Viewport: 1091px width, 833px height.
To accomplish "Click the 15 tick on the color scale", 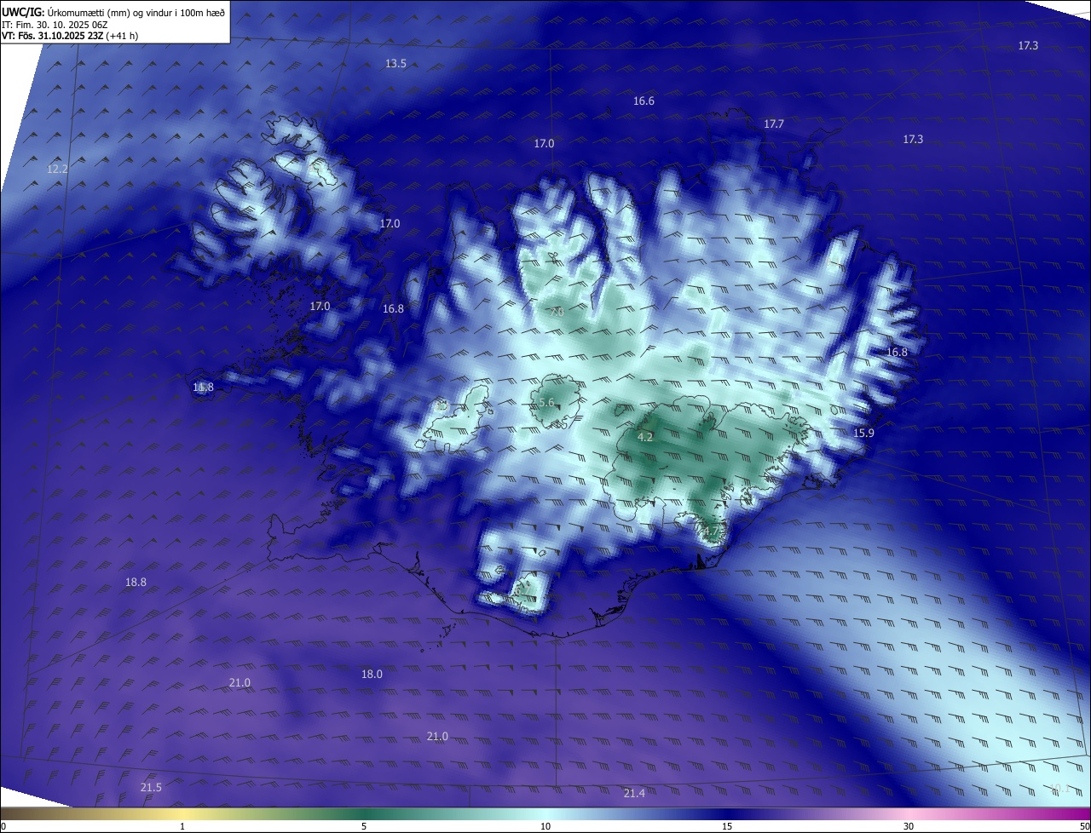I will [727, 826].
